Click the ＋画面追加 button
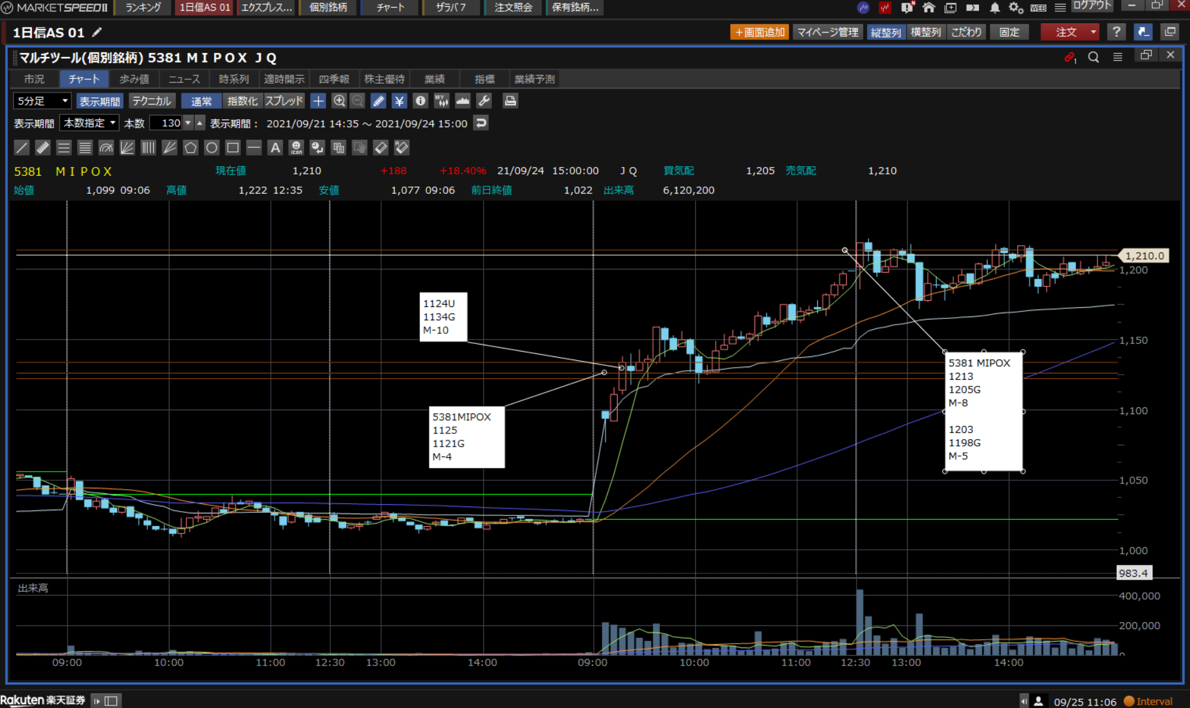 pyautogui.click(x=759, y=32)
